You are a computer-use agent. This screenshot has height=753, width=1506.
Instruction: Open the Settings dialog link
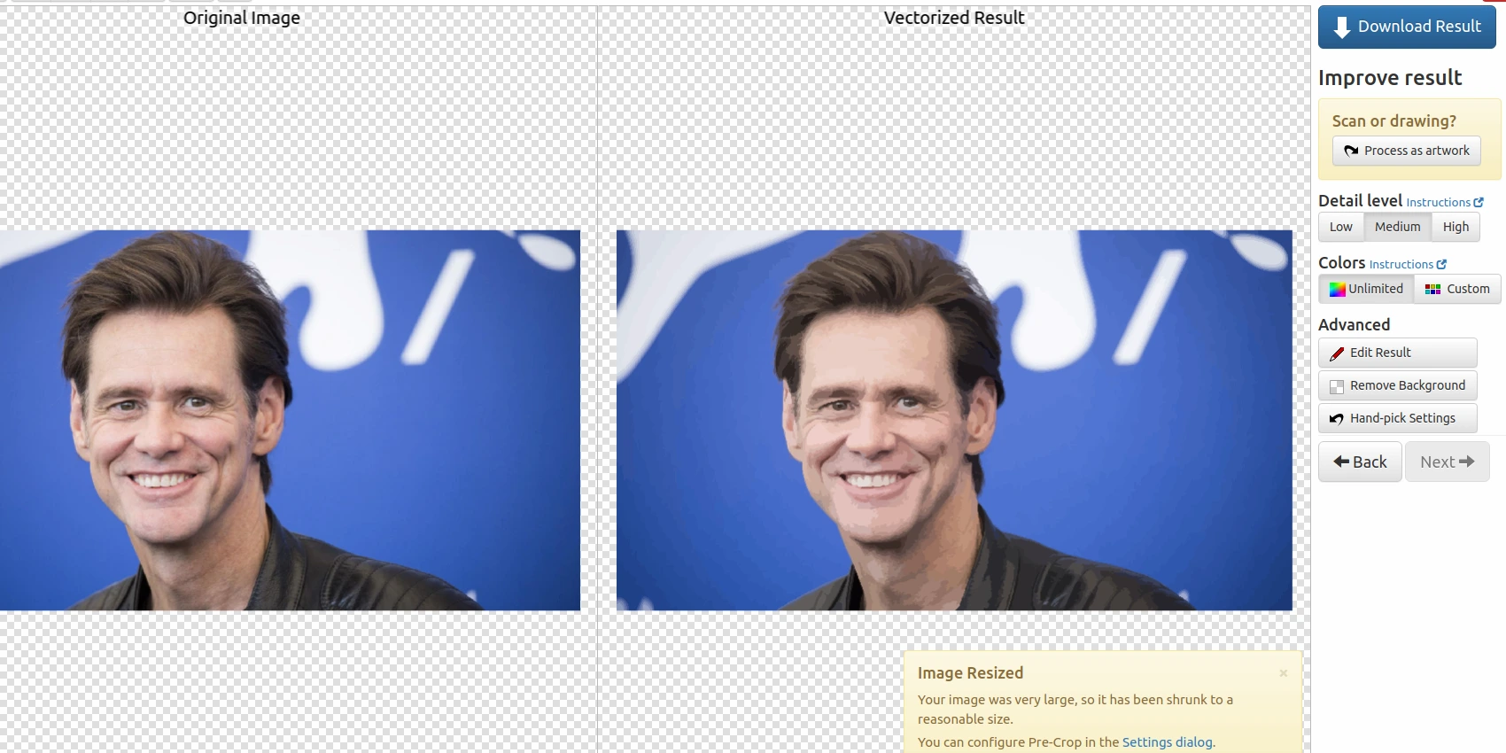[x=1168, y=742]
